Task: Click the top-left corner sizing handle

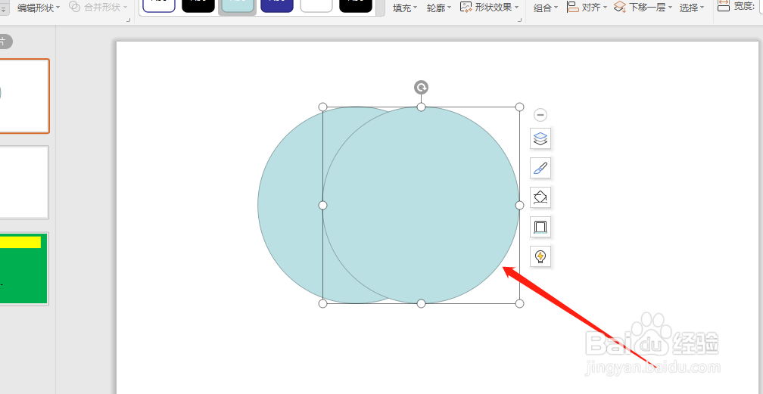Action: [x=322, y=107]
